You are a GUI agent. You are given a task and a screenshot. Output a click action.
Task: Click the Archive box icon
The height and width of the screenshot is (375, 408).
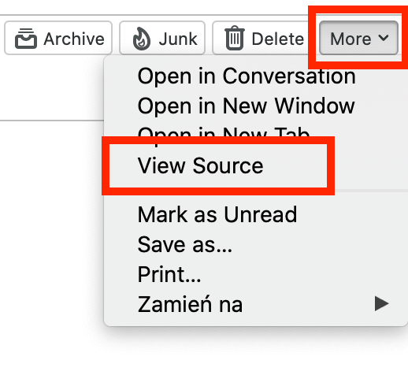tap(26, 39)
